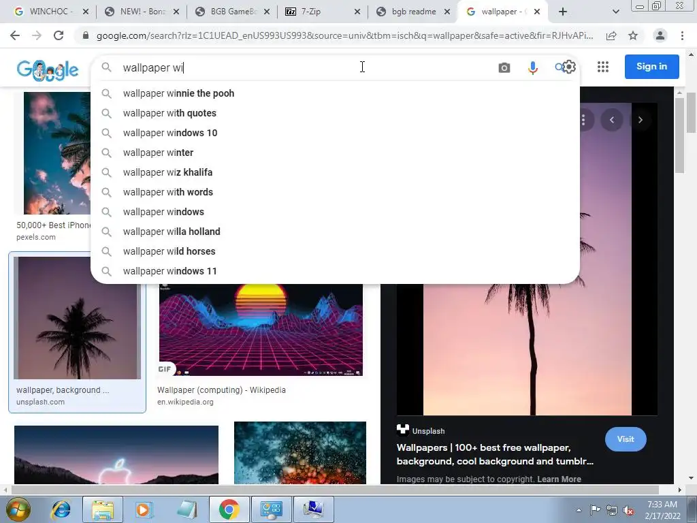The image size is (697, 523).
Task: Switch to the NEW! - Bonz tab
Action: tap(142, 12)
